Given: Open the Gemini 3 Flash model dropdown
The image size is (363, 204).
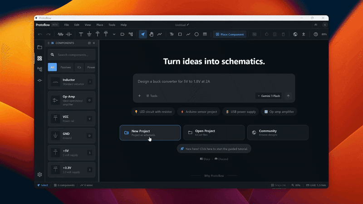Looking at the screenshot, I should click(269, 96).
